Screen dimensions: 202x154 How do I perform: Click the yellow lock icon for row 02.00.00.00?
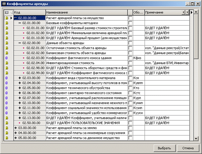click(6, 18)
